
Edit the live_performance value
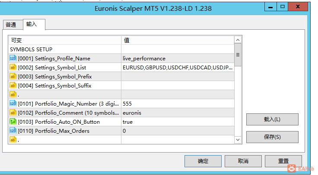(178, 59)
